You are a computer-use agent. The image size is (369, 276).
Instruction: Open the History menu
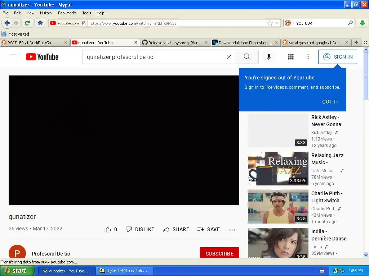tap(46, 13)
